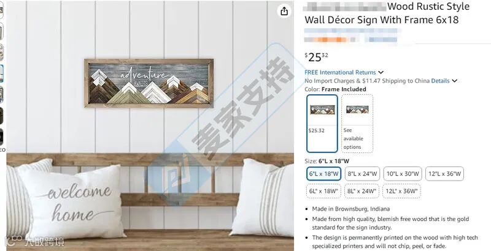The image size is (491, 251).
Task: Open the currently highlighted image thumbnail
Action: (2, 73)
